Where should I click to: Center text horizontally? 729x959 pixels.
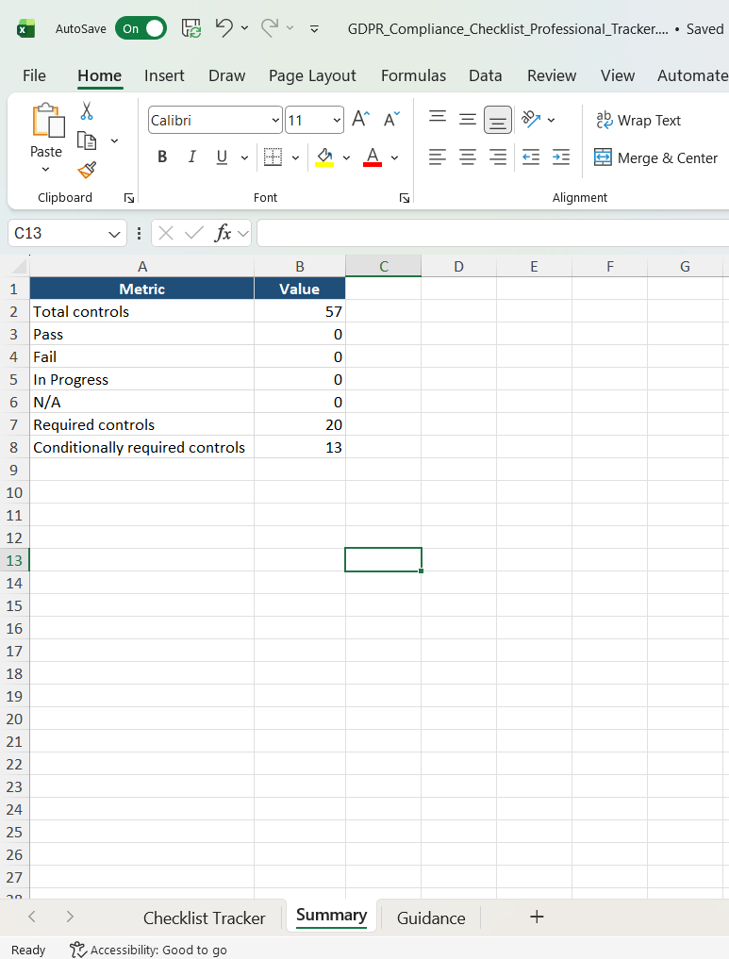pos(467,157)
